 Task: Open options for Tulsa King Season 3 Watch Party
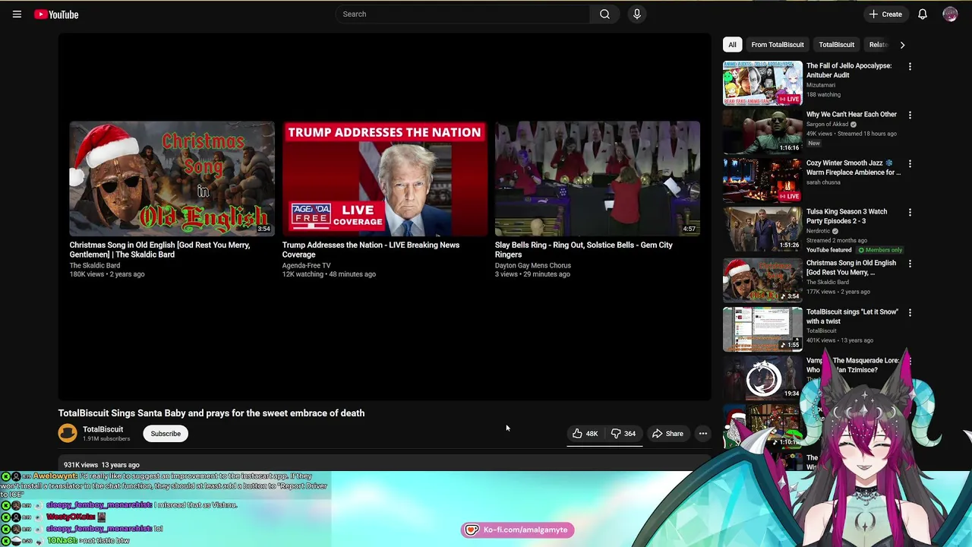click(910, 212)
